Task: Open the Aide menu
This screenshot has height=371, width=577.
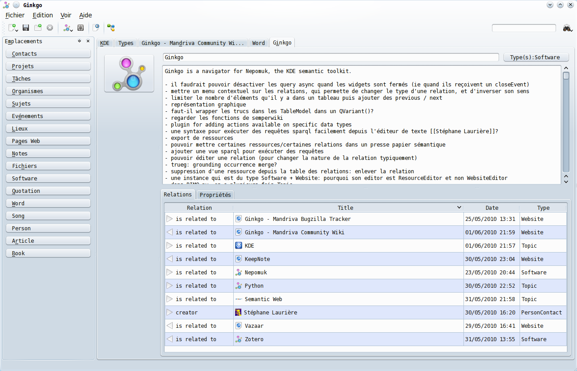Action: click(x=85, y=15)
